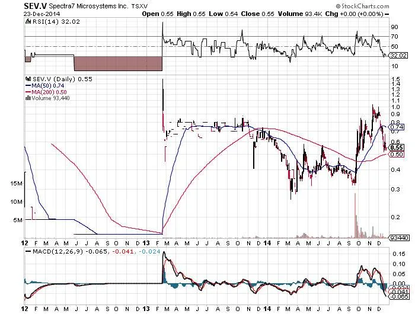This screenshot has width=415, height=314.
Task: Click the RSI 70 overbought level label
Action: 394,37
